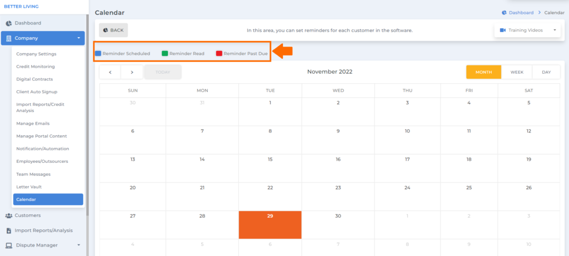The height and width of the screenshot is (256, 569).
Task: Select the Customers people icon
Action: pos(9,216)
